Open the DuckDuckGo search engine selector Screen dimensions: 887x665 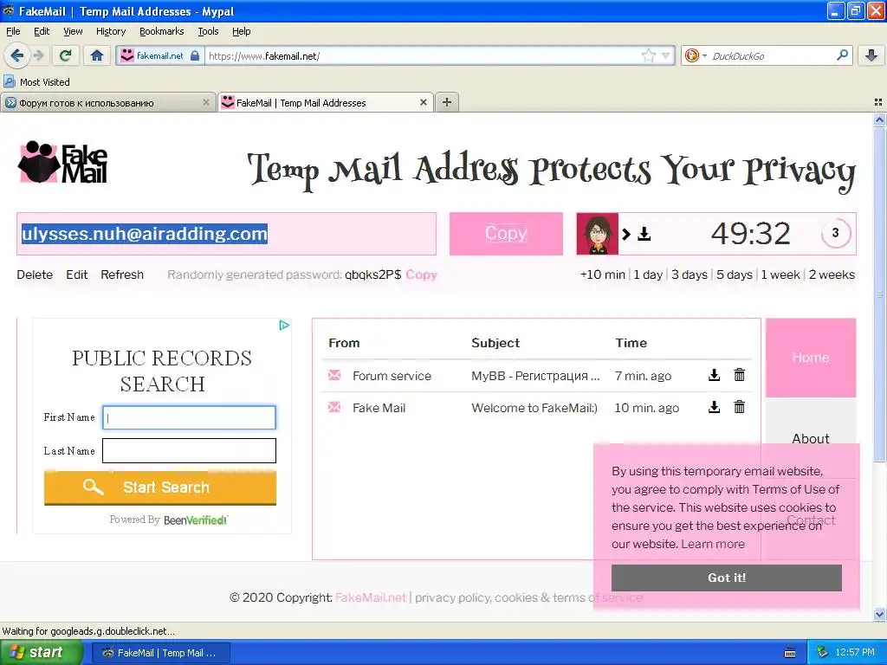(x=696, y=55)
